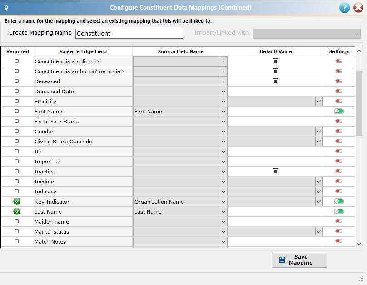Screen dimensions: 367x285
Task: Toggle settings switch for Key Indicator
Action: (x=339, y=201)
